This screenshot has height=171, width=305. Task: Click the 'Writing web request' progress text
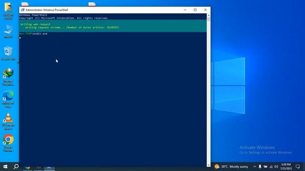pyautogui.click(x=35, y=24)
